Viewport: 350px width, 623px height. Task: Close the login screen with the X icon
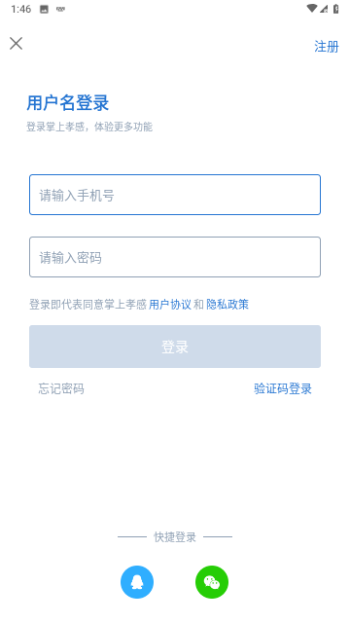click(x=16, y=43)
